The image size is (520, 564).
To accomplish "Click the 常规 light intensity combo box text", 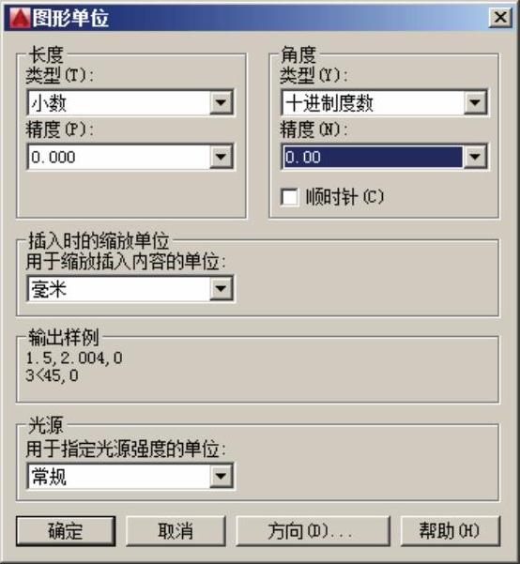I will tap(49, 477).
